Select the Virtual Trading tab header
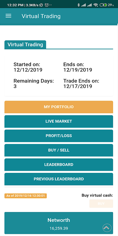118x236 pixels. coord(25,45)
